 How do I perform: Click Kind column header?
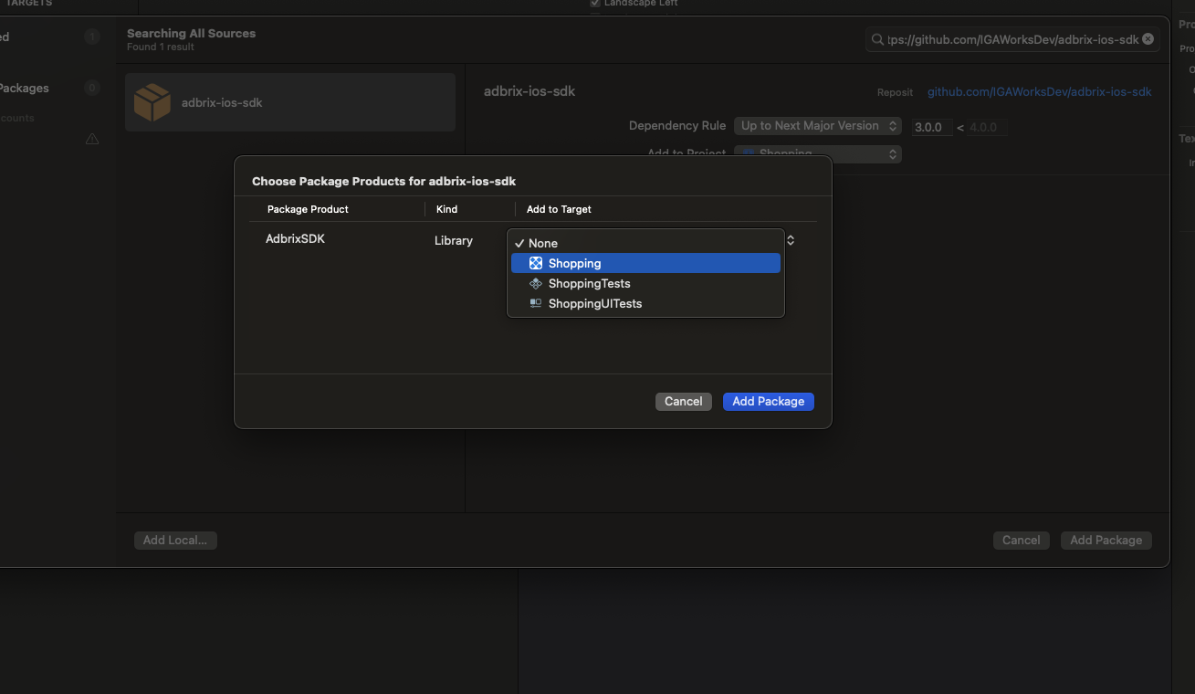446,209
